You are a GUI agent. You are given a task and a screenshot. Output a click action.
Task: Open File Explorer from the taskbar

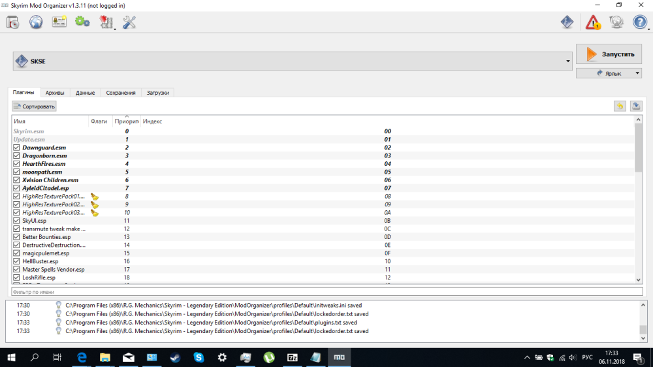[105, 357]
